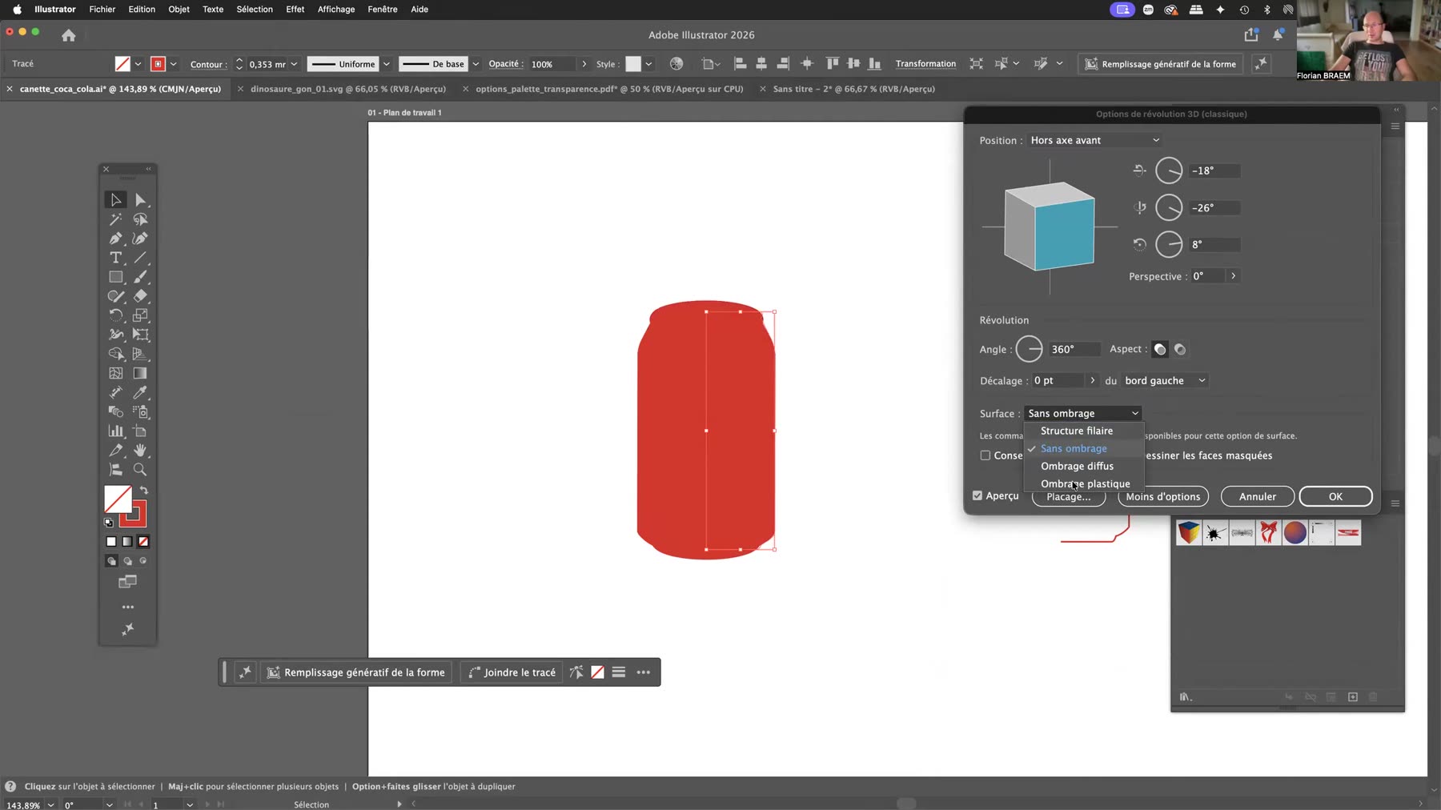Reset default fill and stroke
The image size is (1441, 810).
pyautogui.click(x=109, y=523)
